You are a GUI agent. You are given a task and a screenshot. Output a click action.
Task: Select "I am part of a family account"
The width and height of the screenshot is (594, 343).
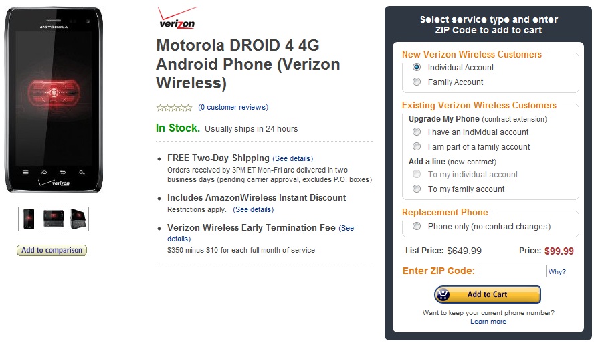point(417,146)
